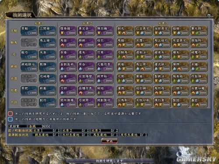Select the 製図 technology tile
This screenshot has height=164, width=219.
point(180,102)
